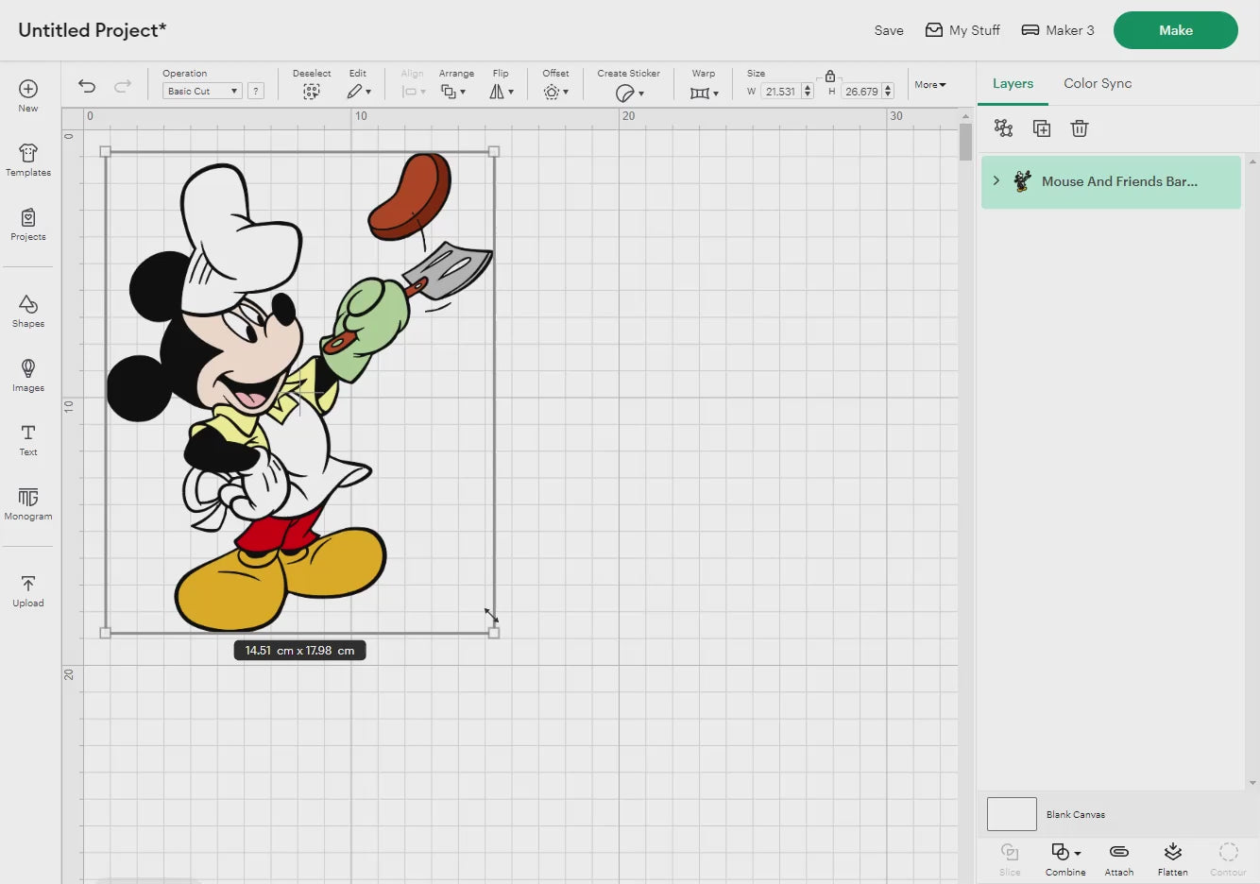The width and height of the screenshot is (1260, 884).
Task: Expand the Mouse And Friends layer
Action: pyautogui.click(x=996, y=180)
